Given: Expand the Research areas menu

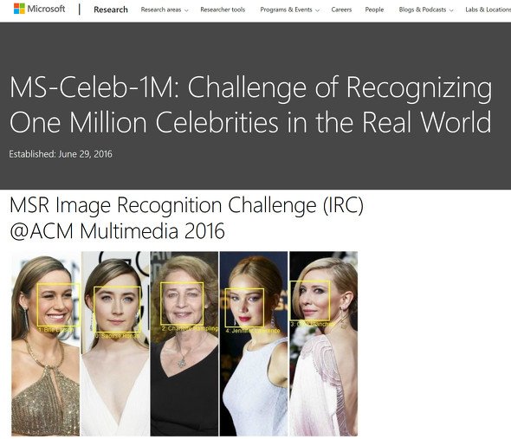Looking at the screenshot, I should (x=165, y=10).
